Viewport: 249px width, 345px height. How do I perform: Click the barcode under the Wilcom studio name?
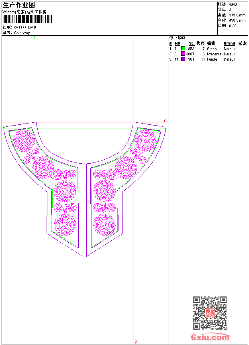click(28, 19)
